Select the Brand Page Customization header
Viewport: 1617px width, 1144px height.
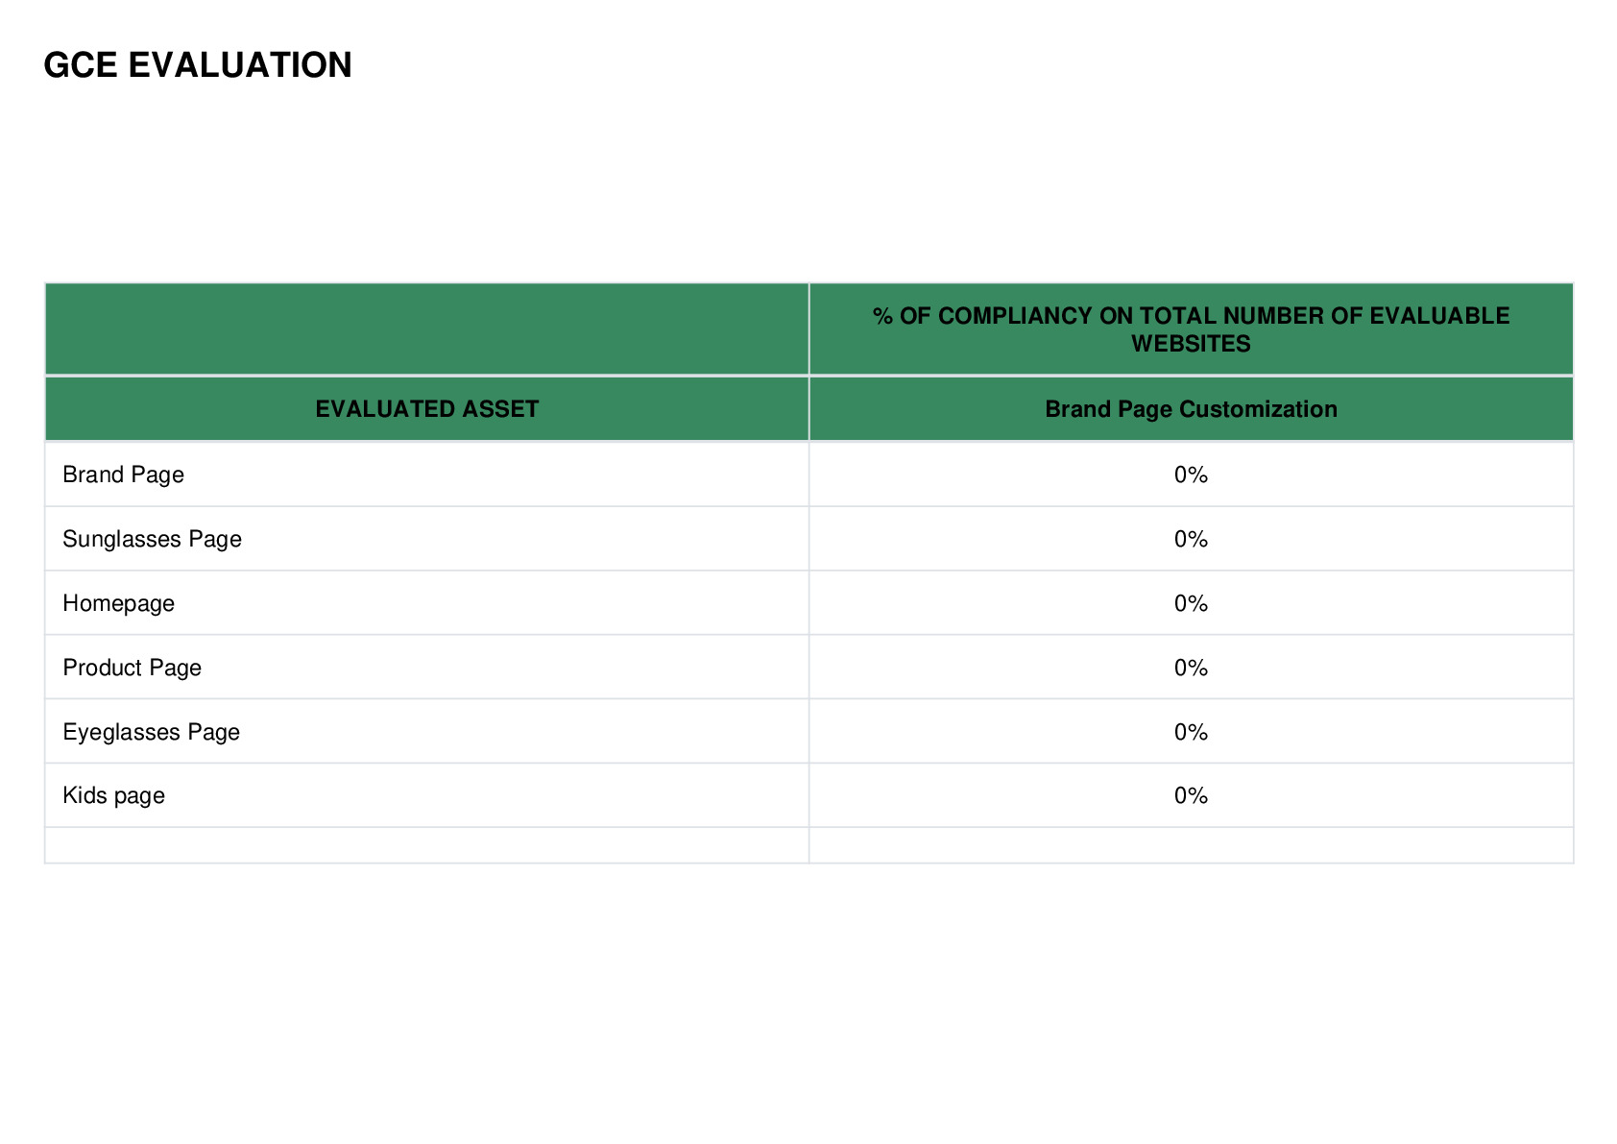pyautogui.click(x=1191, y=409)
